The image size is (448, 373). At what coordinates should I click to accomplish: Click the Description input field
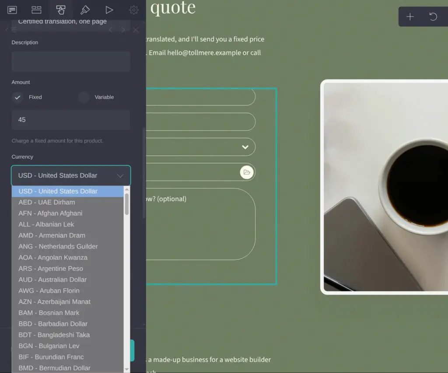coord(71,61)
